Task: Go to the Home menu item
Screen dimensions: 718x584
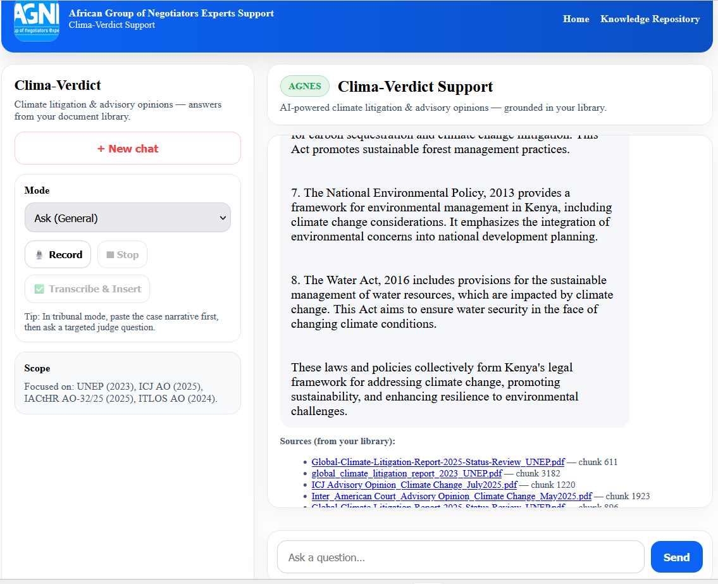Action: click(576, 19)
